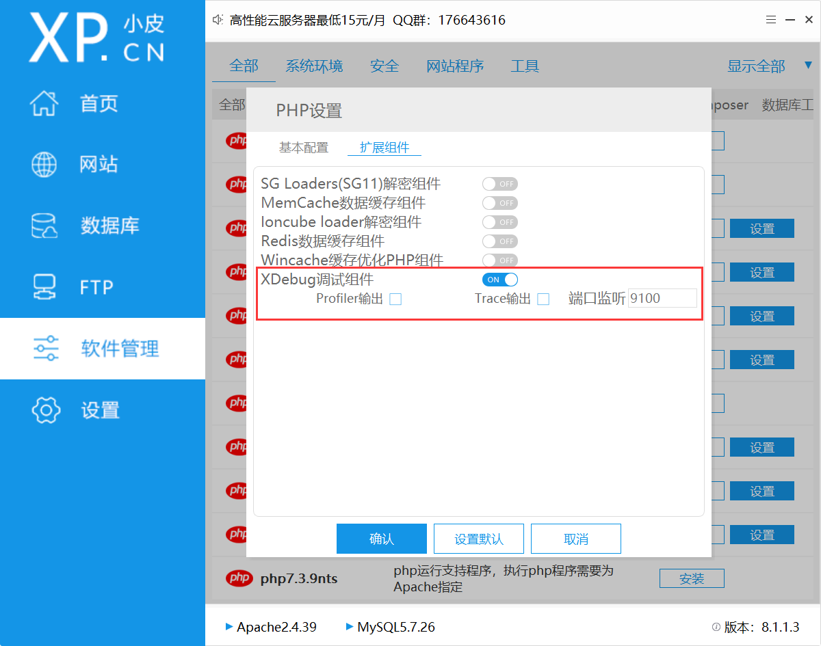
Task: Click the 数据库工 sub-tab behind dialog
Action: pos(787,105)
